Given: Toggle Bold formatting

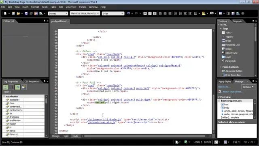Looking at the screenshot, I should [145, 13].
